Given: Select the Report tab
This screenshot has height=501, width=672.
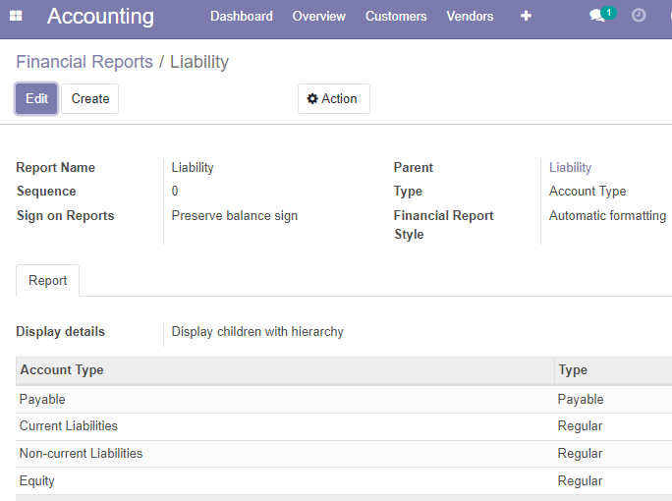Looking at the screenshot, I should tap(47, 280).
